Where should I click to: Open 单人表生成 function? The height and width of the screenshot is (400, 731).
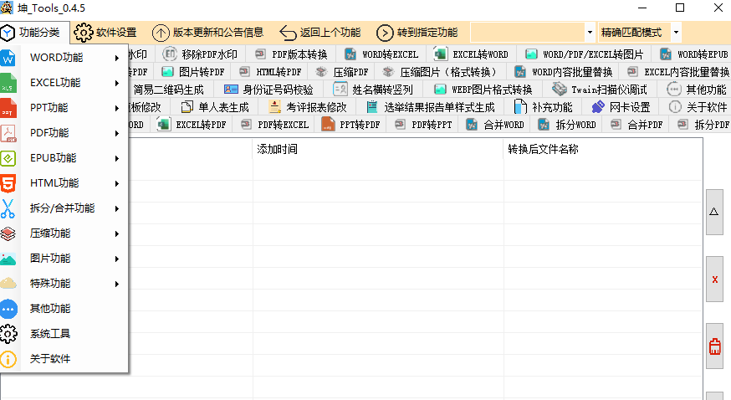(x=215, y=107)
